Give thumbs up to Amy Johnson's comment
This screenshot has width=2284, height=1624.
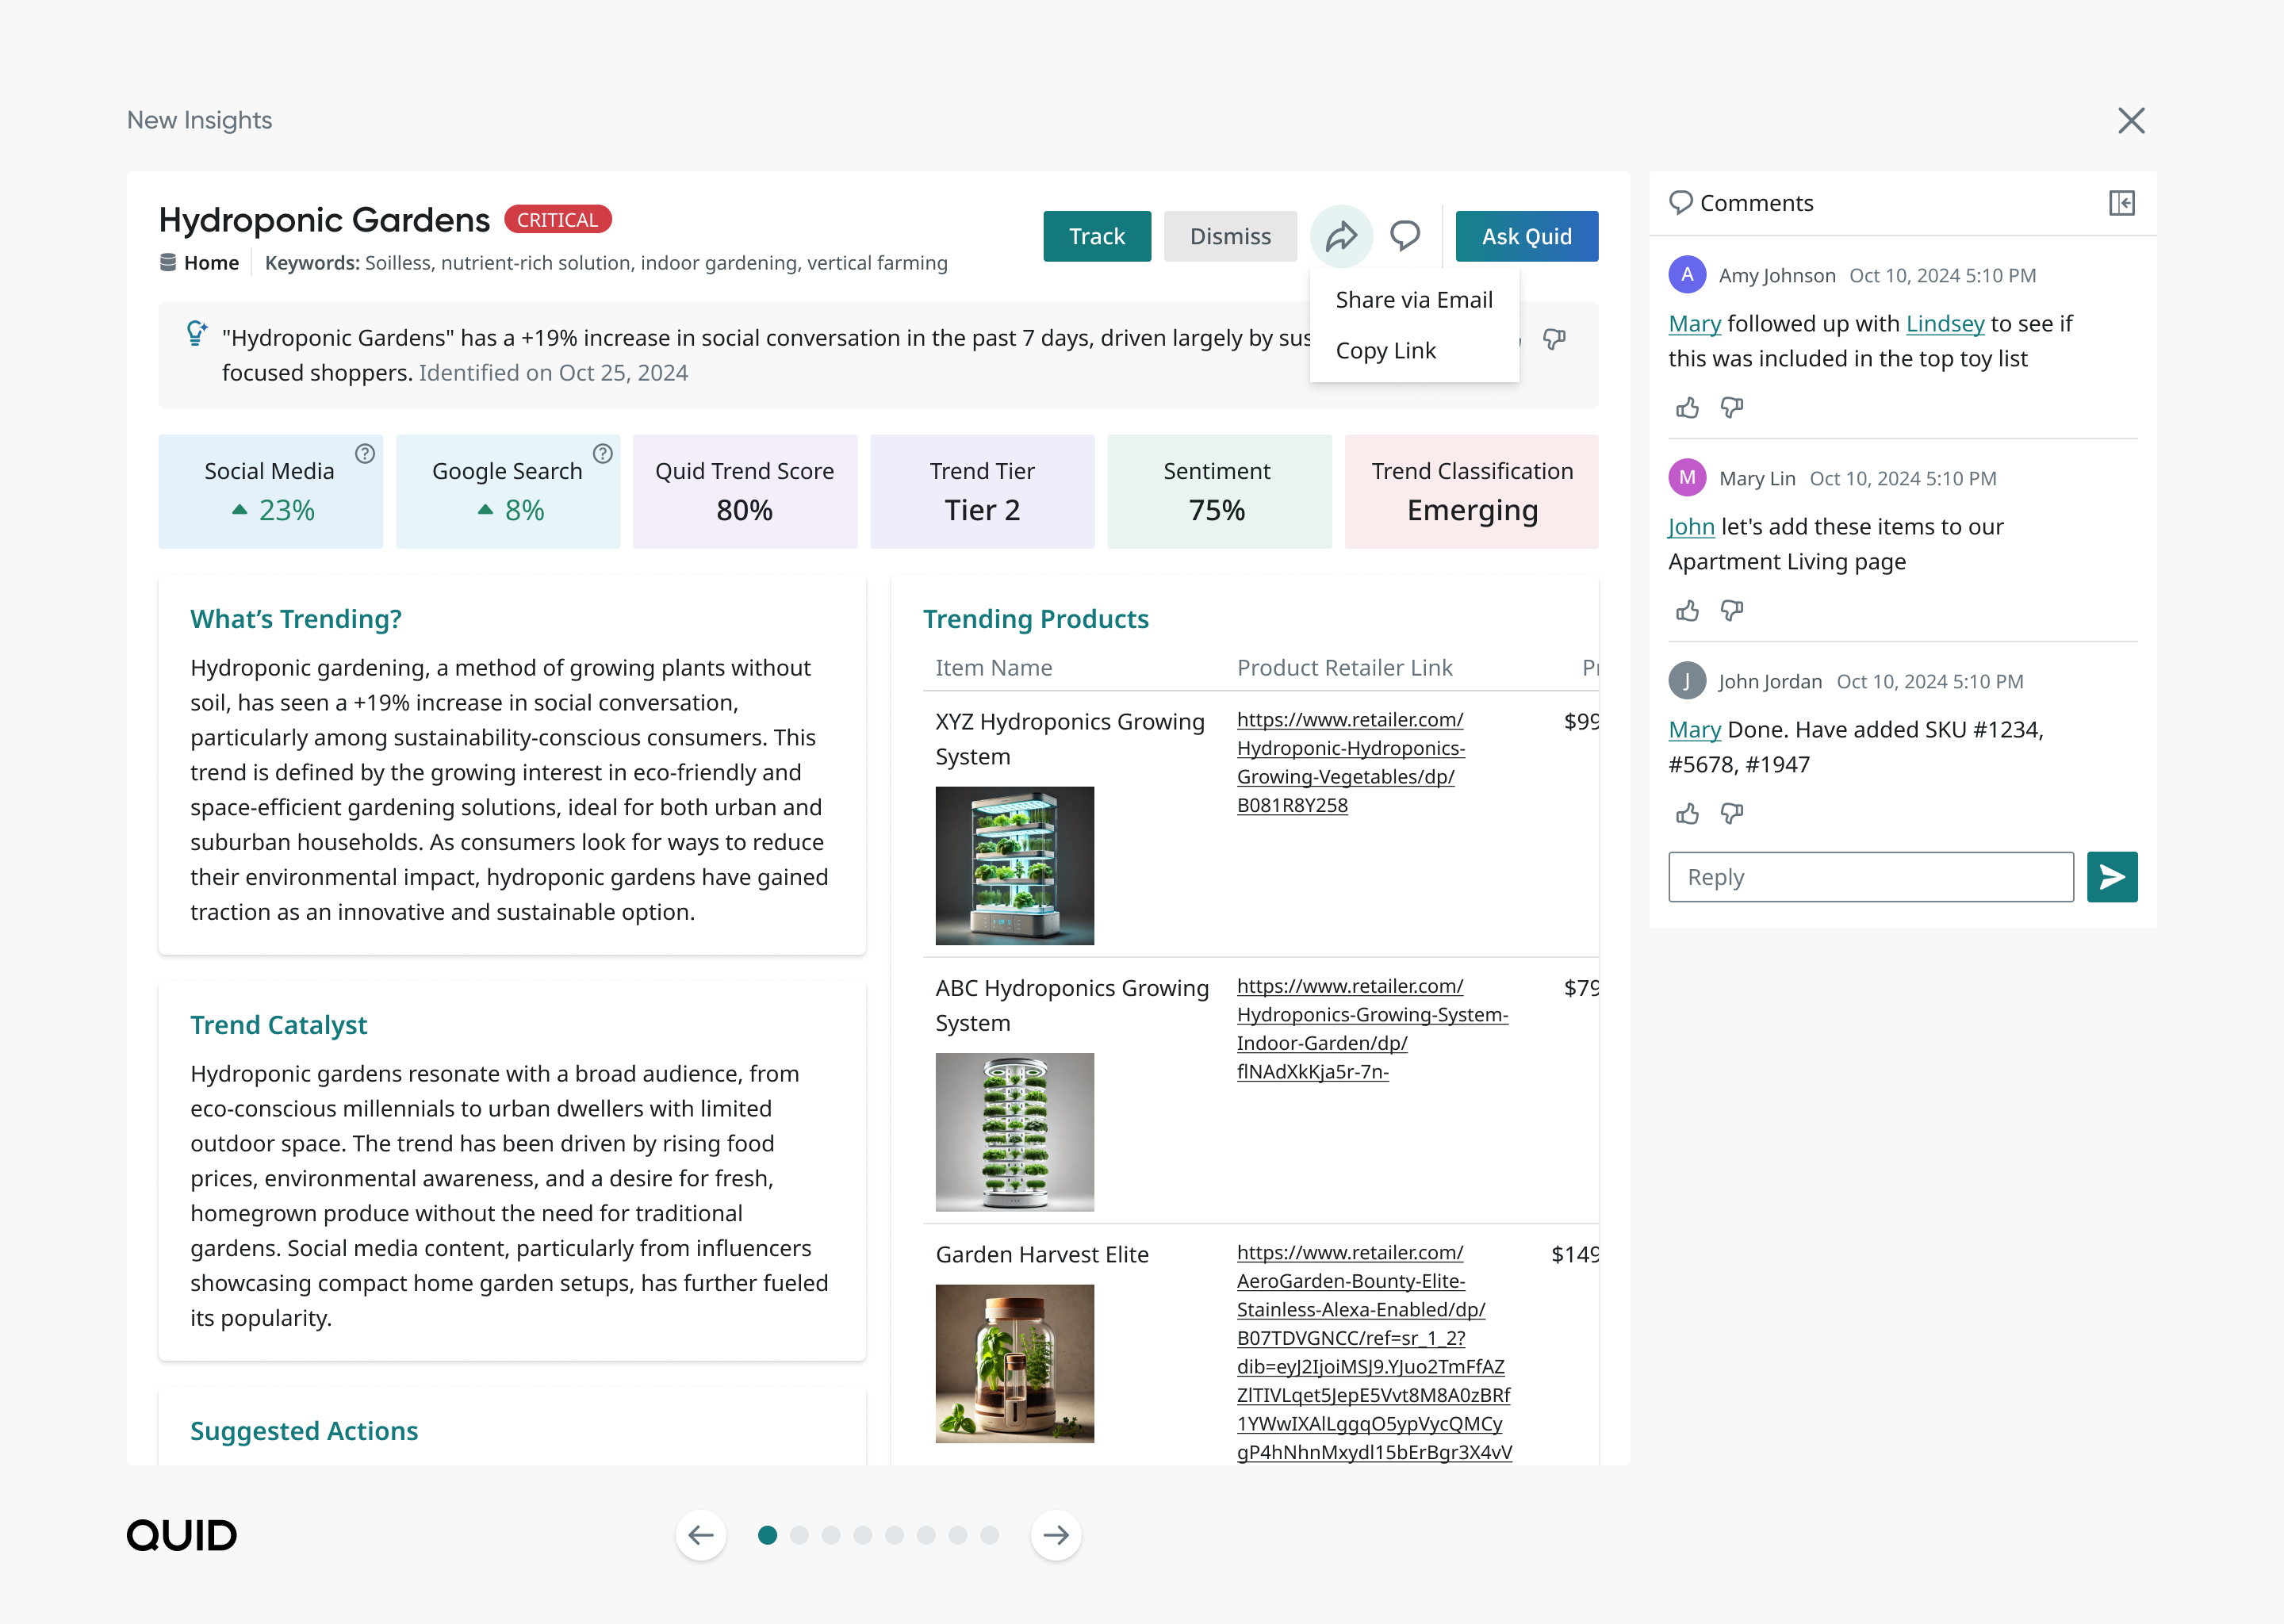(1687, 407)
